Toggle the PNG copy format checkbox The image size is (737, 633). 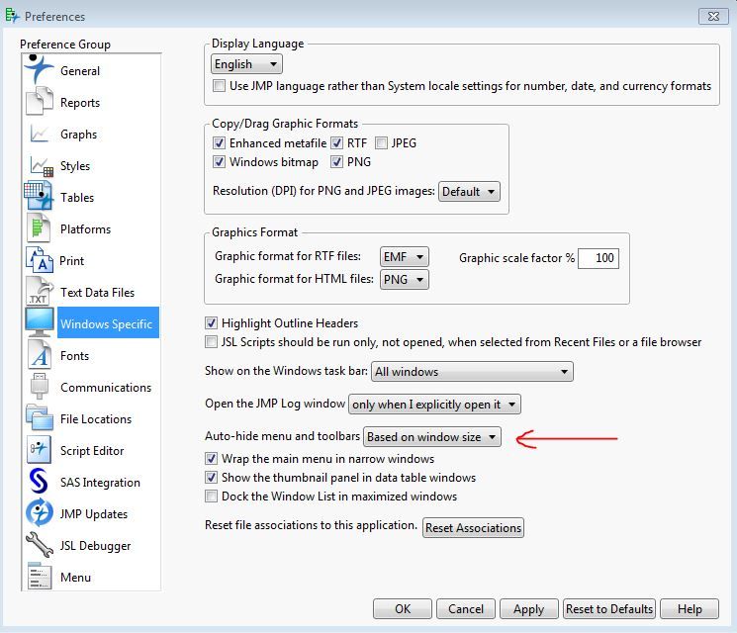coord(336,161)
